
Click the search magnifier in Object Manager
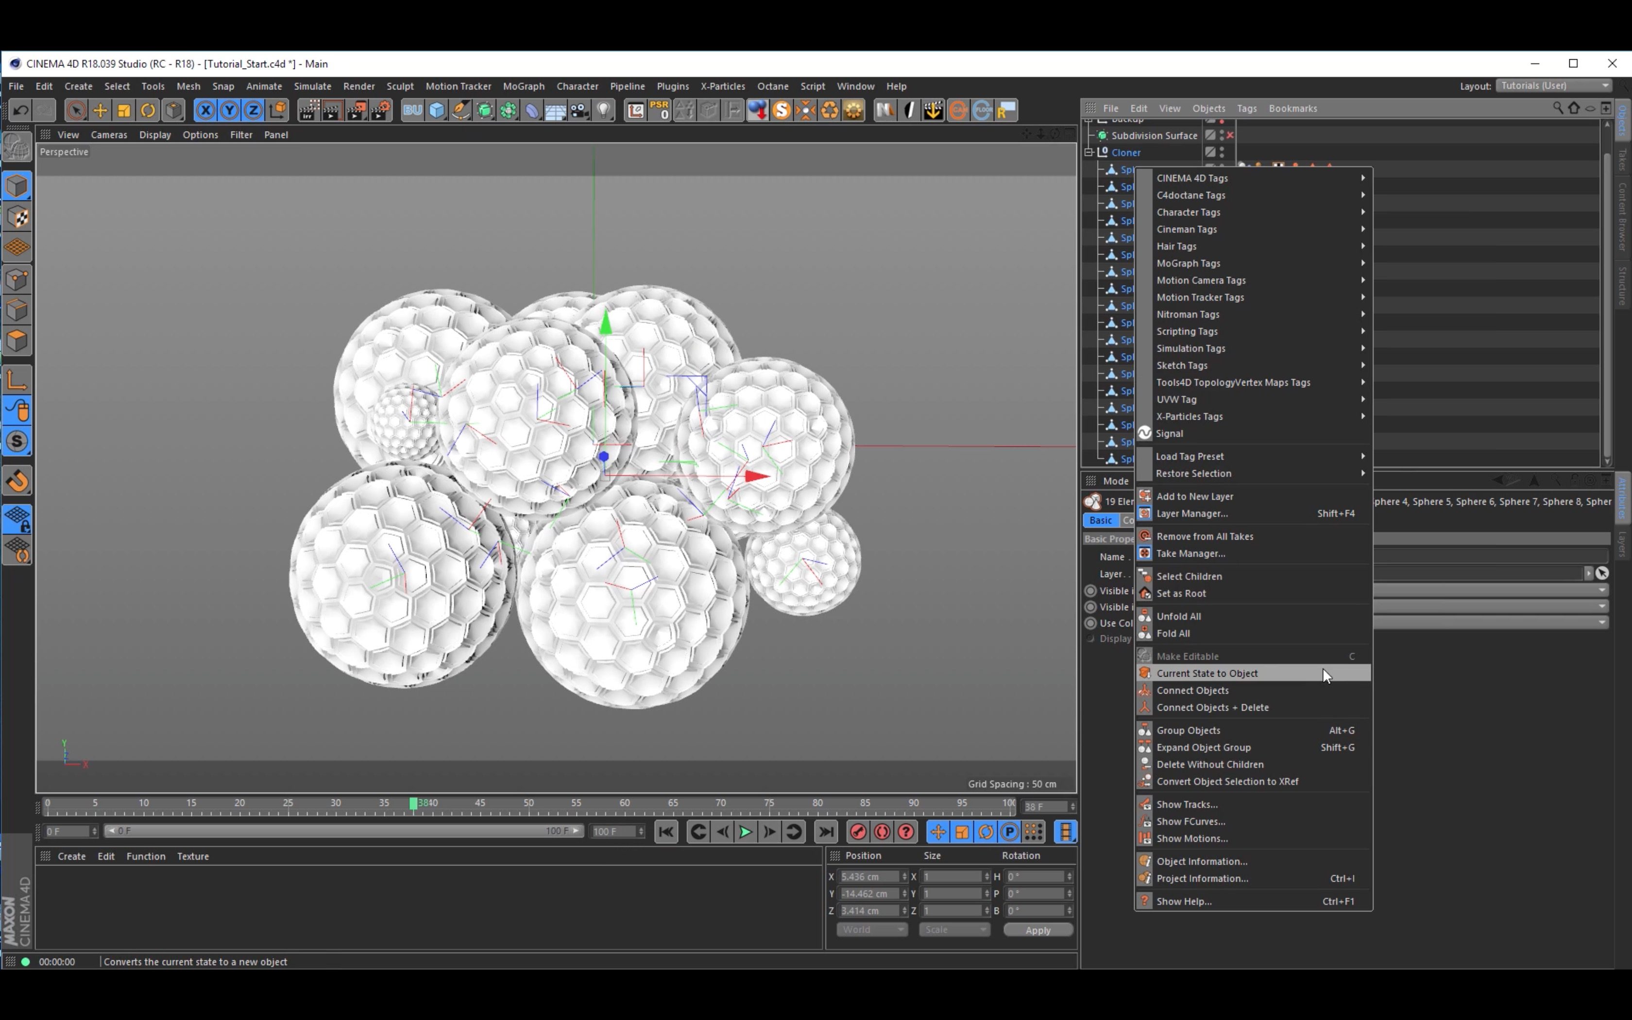[x=1558, y=108]
